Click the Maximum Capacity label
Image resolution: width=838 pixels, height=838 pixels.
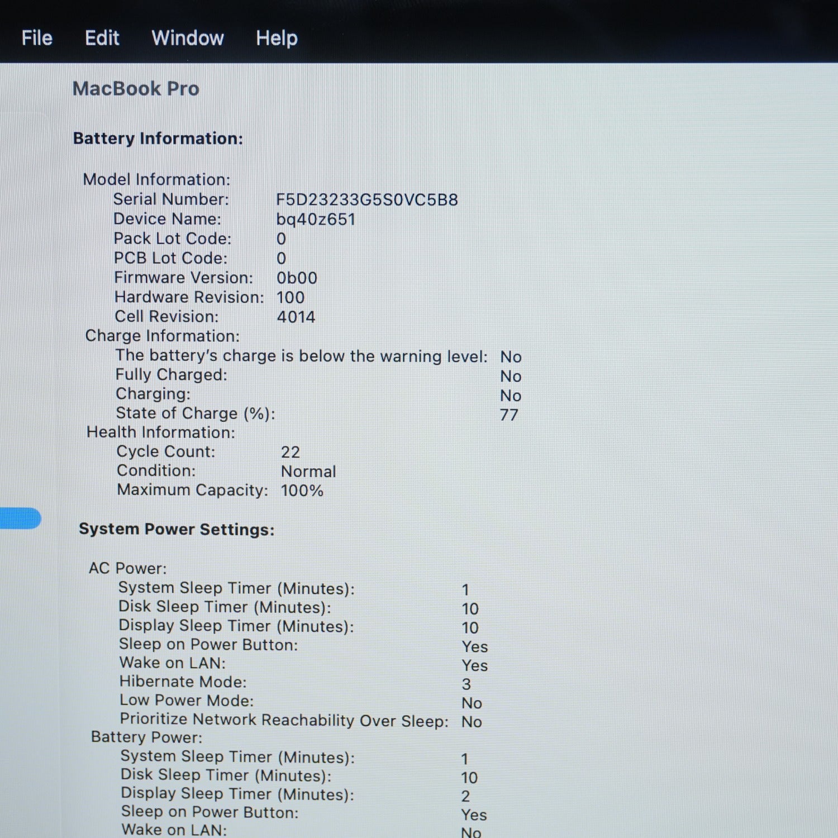pos(192,490)
